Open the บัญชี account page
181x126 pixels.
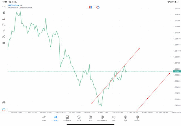tap(125, 118)
